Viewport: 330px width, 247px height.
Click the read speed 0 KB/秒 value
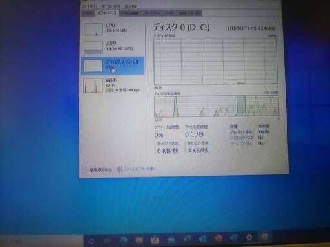168,151
